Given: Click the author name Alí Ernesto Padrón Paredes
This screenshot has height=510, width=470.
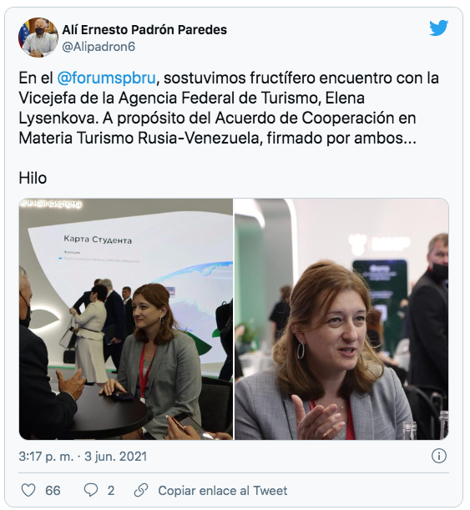Looking at the screenshot, I should 144,30.
